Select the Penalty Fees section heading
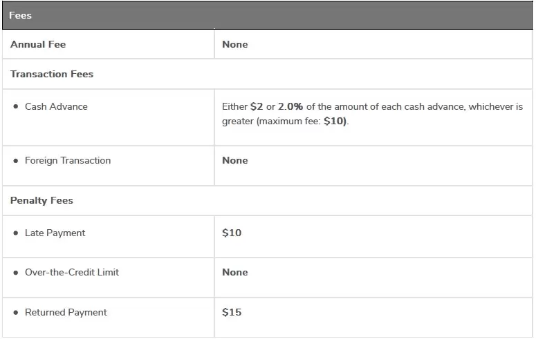Viewport: 536px width, 339px height. pyautogui.click(x=41, y=200)
